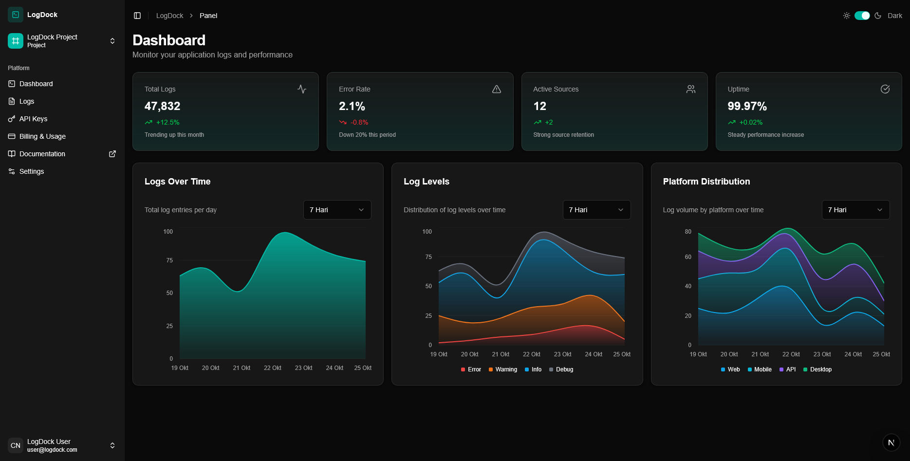Image resolution: width=910 pixels, height=461 pixels.
Task: Open the Logs page in sidebar
Action: click(27, 101)
